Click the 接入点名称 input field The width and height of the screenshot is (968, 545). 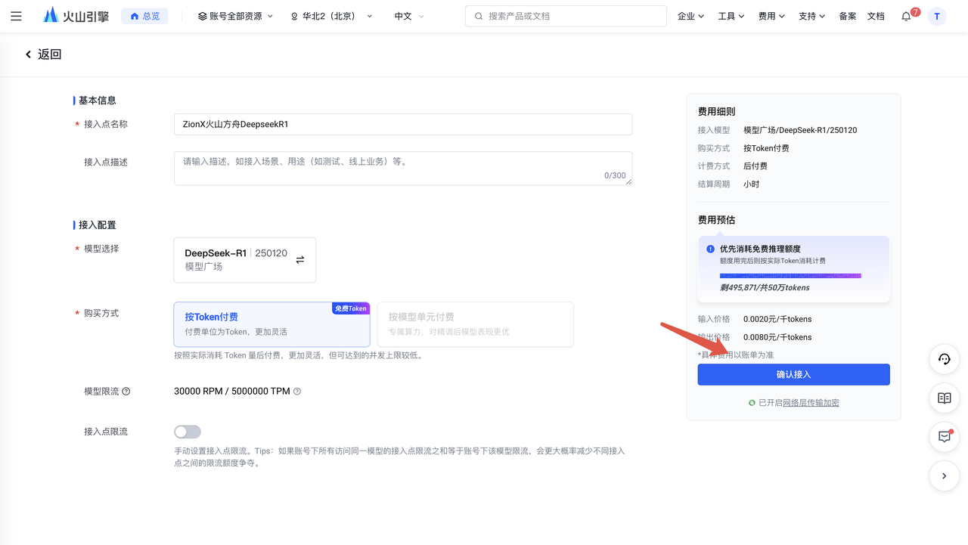pyautogui.click(x=403, y=125)
